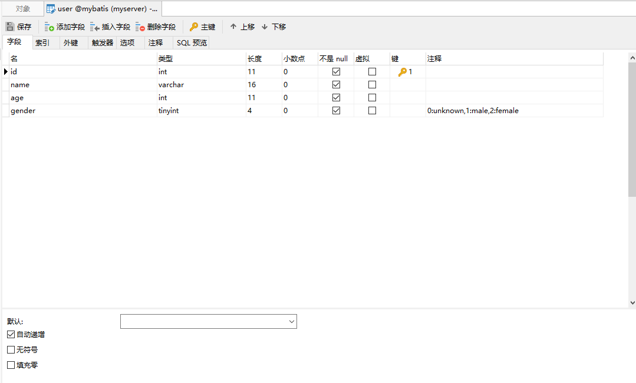Click the 小数点 column header

pos(300,59)
